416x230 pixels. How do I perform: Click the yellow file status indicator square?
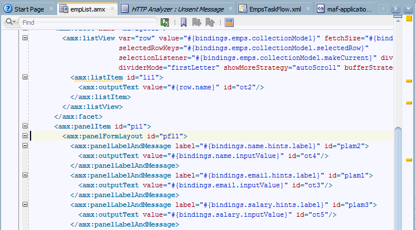click(x=409, y=18)
